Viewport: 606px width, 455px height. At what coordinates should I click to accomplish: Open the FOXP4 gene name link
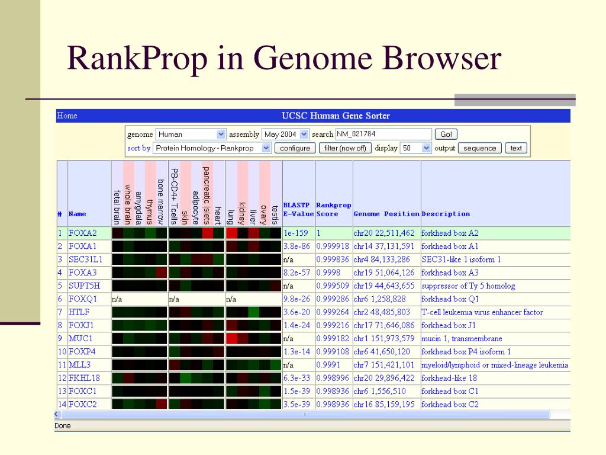82,351
